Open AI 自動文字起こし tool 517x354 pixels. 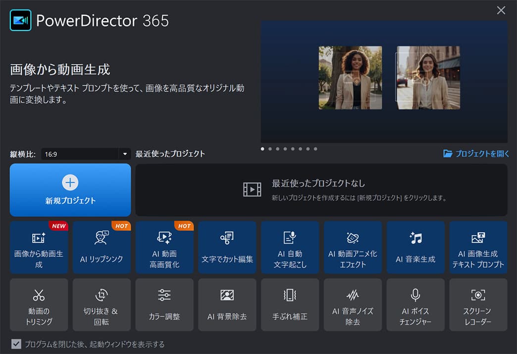290,247
